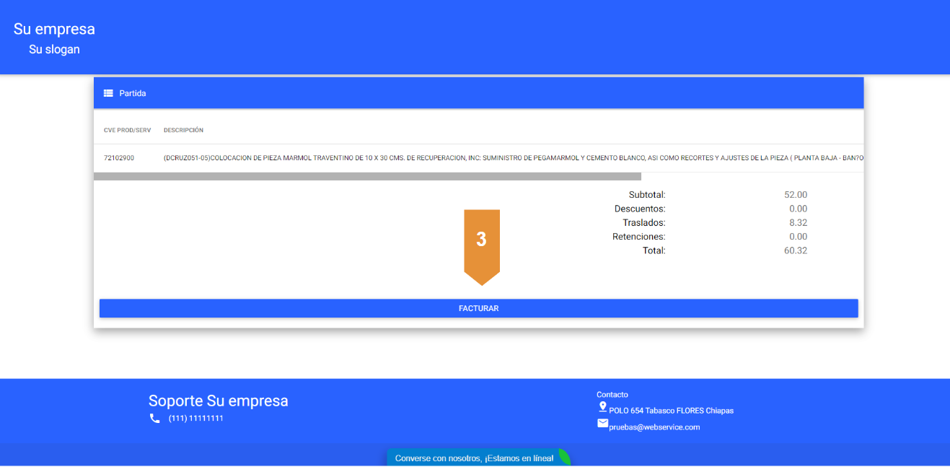Image resolution: width=950 pixels, height=467 pixels.
Task: Click the DESCRIPCIÓN column header
Action: click(x=183, y=131)
